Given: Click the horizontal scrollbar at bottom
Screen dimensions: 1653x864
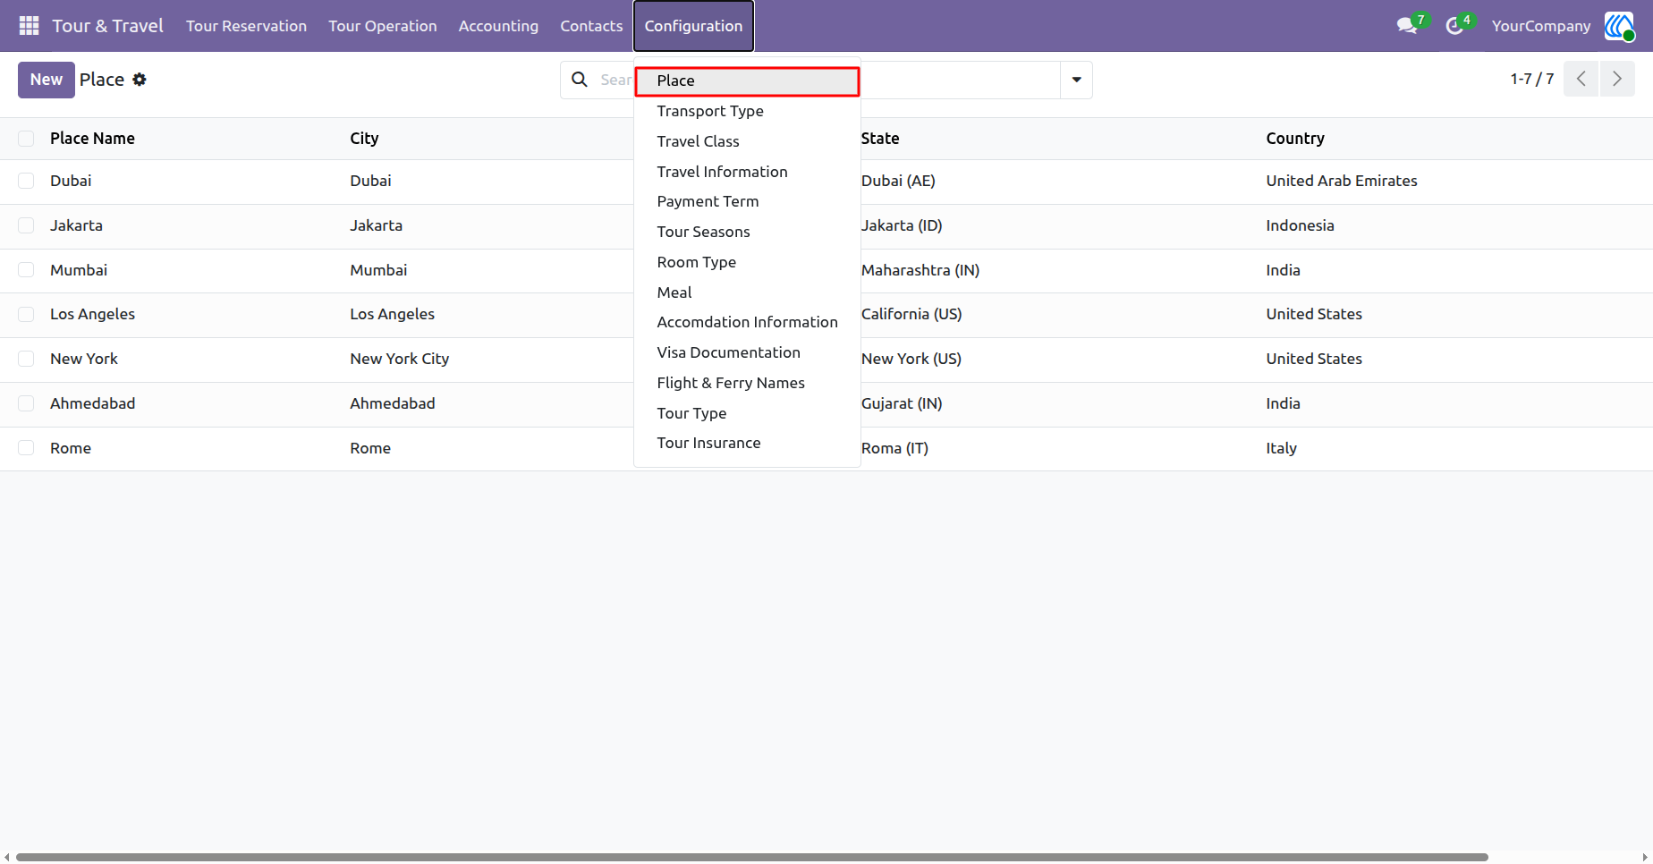Looking at the screenshot, I should pyautogui.click(x=751, y=857).
